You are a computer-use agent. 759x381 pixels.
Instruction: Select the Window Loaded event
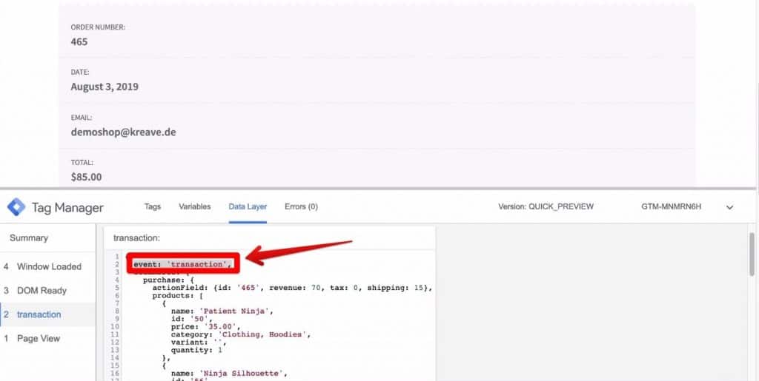[49, 266]
